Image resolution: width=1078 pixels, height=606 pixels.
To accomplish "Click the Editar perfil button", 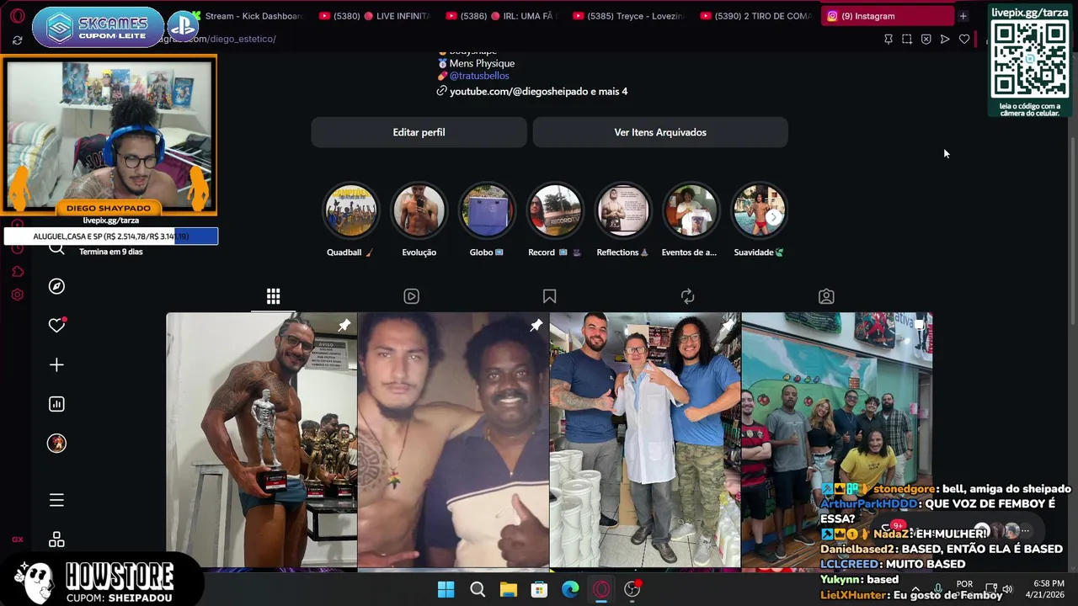I will 419,132.
